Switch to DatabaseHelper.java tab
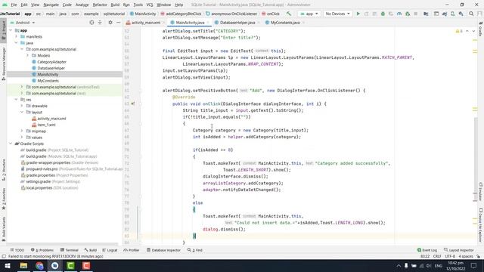 pos(237,23)
